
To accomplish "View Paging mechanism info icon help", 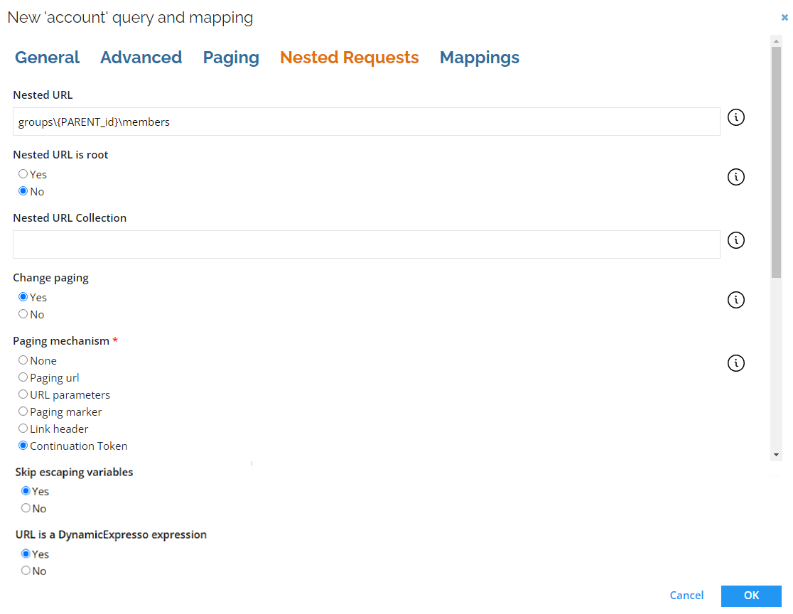I will 736,363.
